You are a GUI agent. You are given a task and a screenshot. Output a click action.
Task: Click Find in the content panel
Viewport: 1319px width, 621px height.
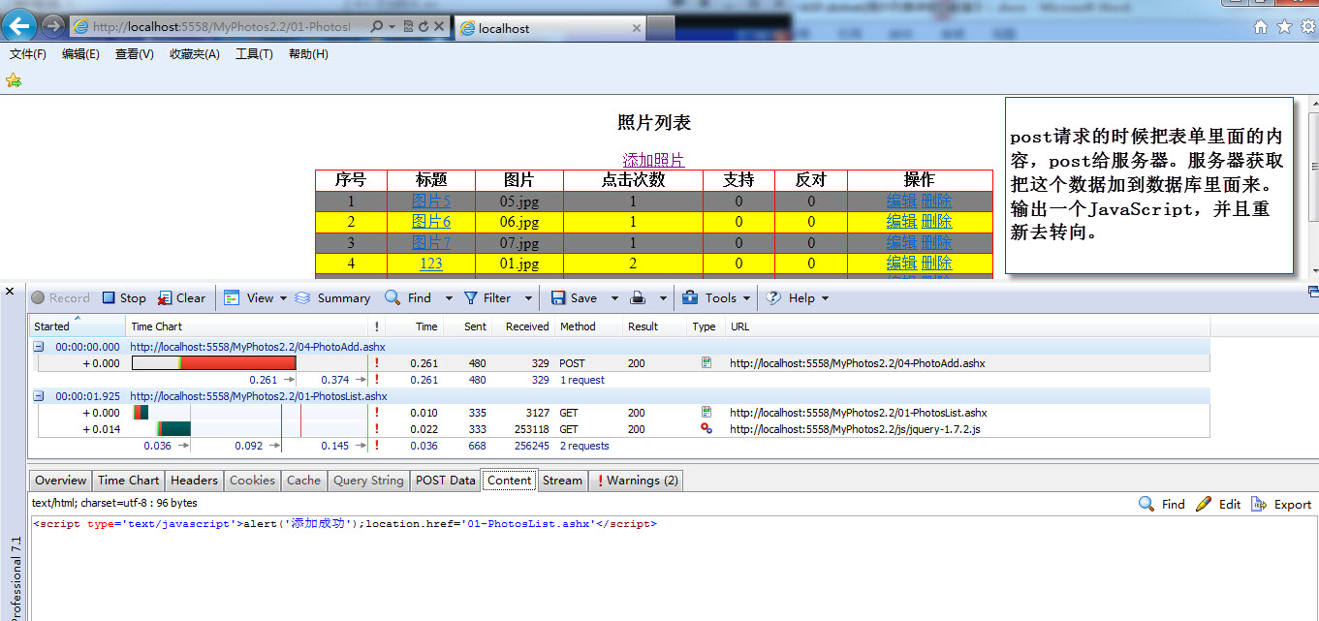[x=1161, y=504]
